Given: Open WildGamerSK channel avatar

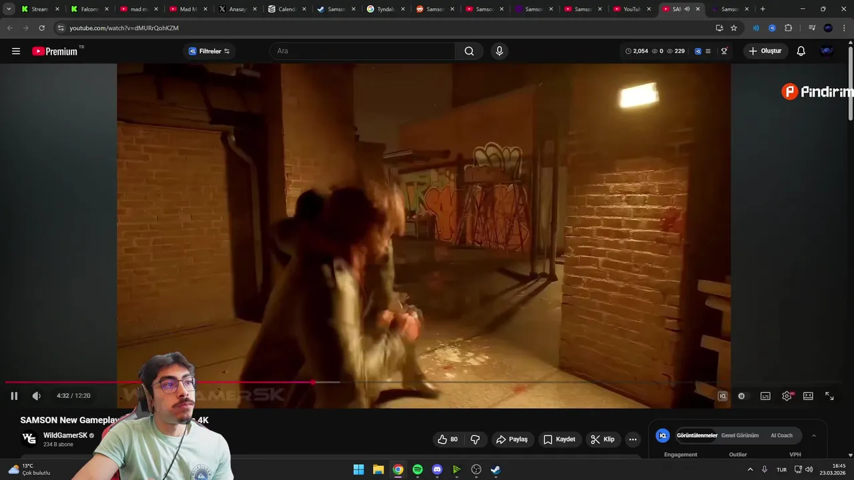Looking at the screenshot, I should 29,439.
